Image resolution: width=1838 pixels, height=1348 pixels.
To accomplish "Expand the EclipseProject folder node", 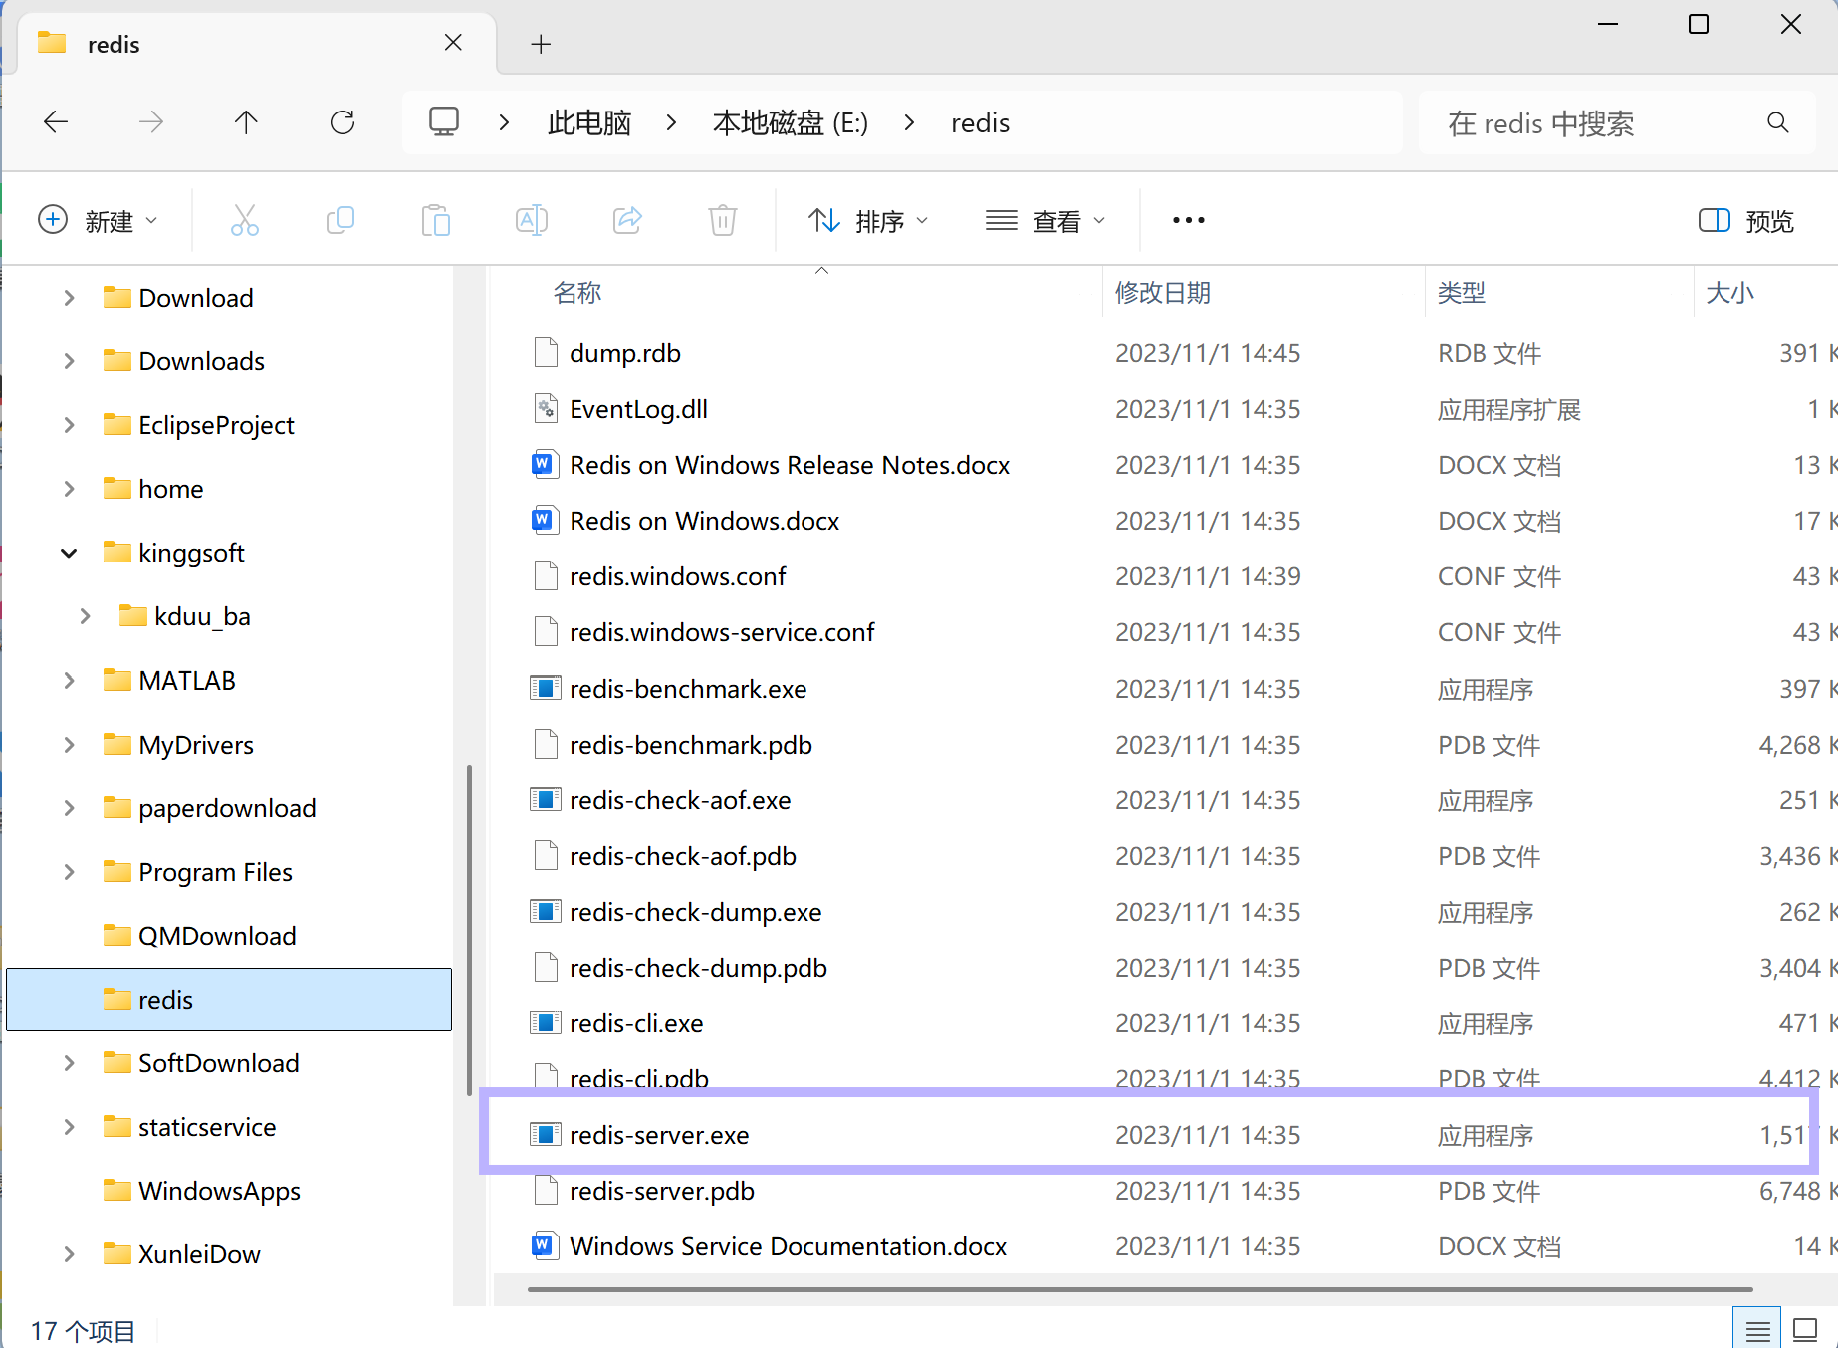I will (69, 424).
